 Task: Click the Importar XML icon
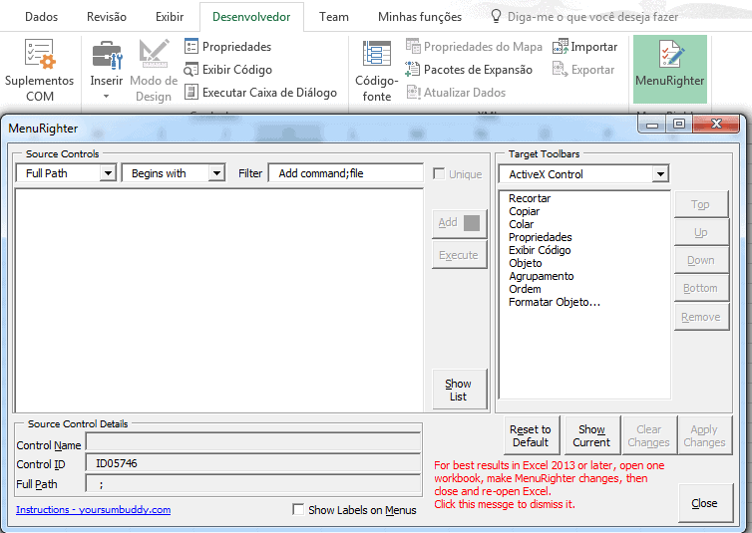click(x=562, y=47)
